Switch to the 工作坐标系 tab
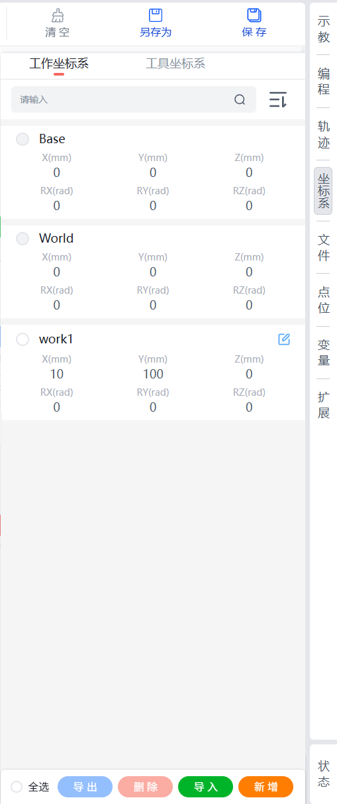This screenshot has height=804, width=337. click(x=59, y=64)
